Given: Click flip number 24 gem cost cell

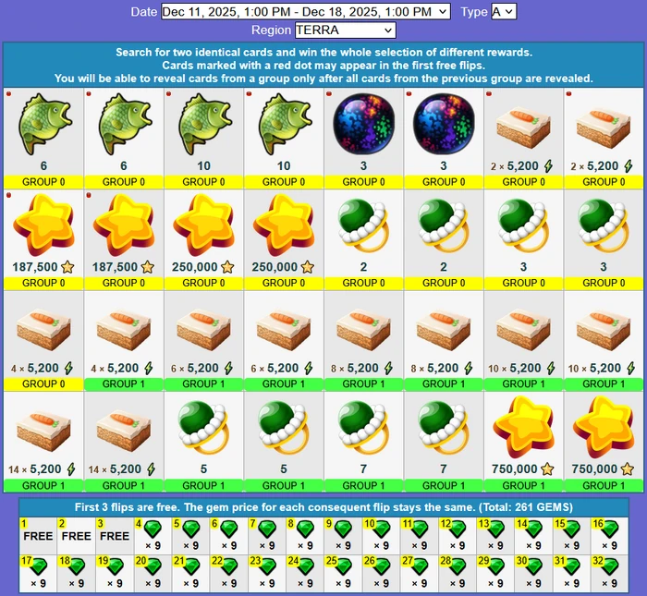Looking at the screenshot, I should tap(305, 573).
